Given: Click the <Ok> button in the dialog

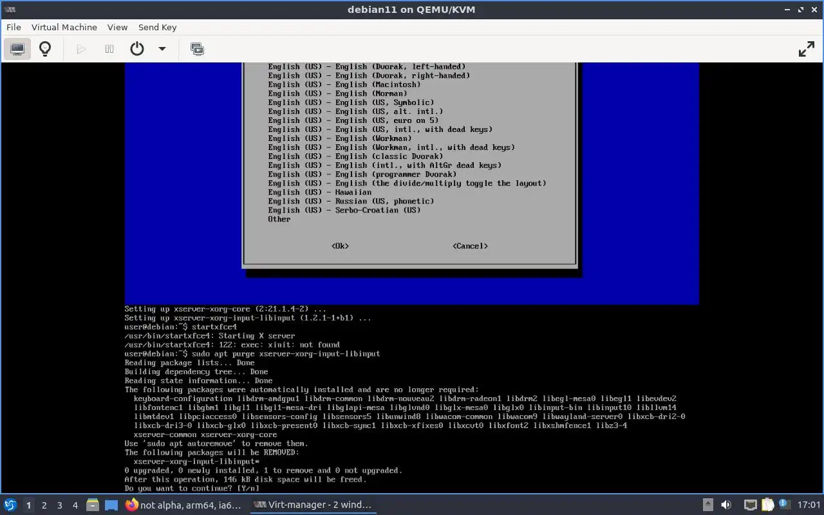Looking at the screenshot, I should click(340, 246).
